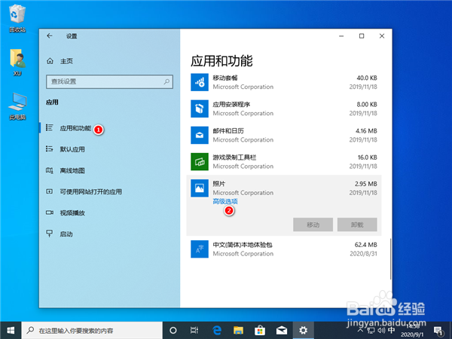Open the 启动 settings page
The height and width of the screenshot is (339, 452).
click(66, 234)
